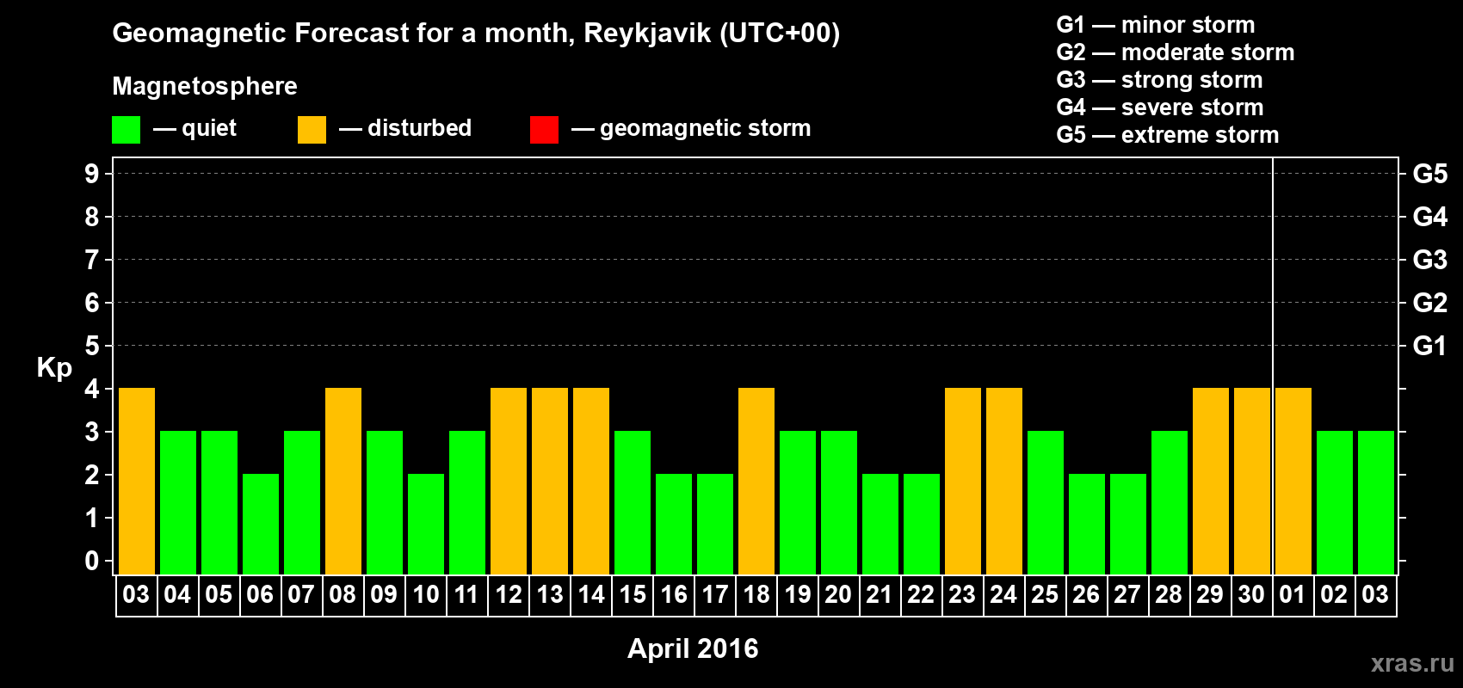Select the "G4 — severe storm" legend line
The height and width of the screenshot is (688, 1463).
[1160, 107]
